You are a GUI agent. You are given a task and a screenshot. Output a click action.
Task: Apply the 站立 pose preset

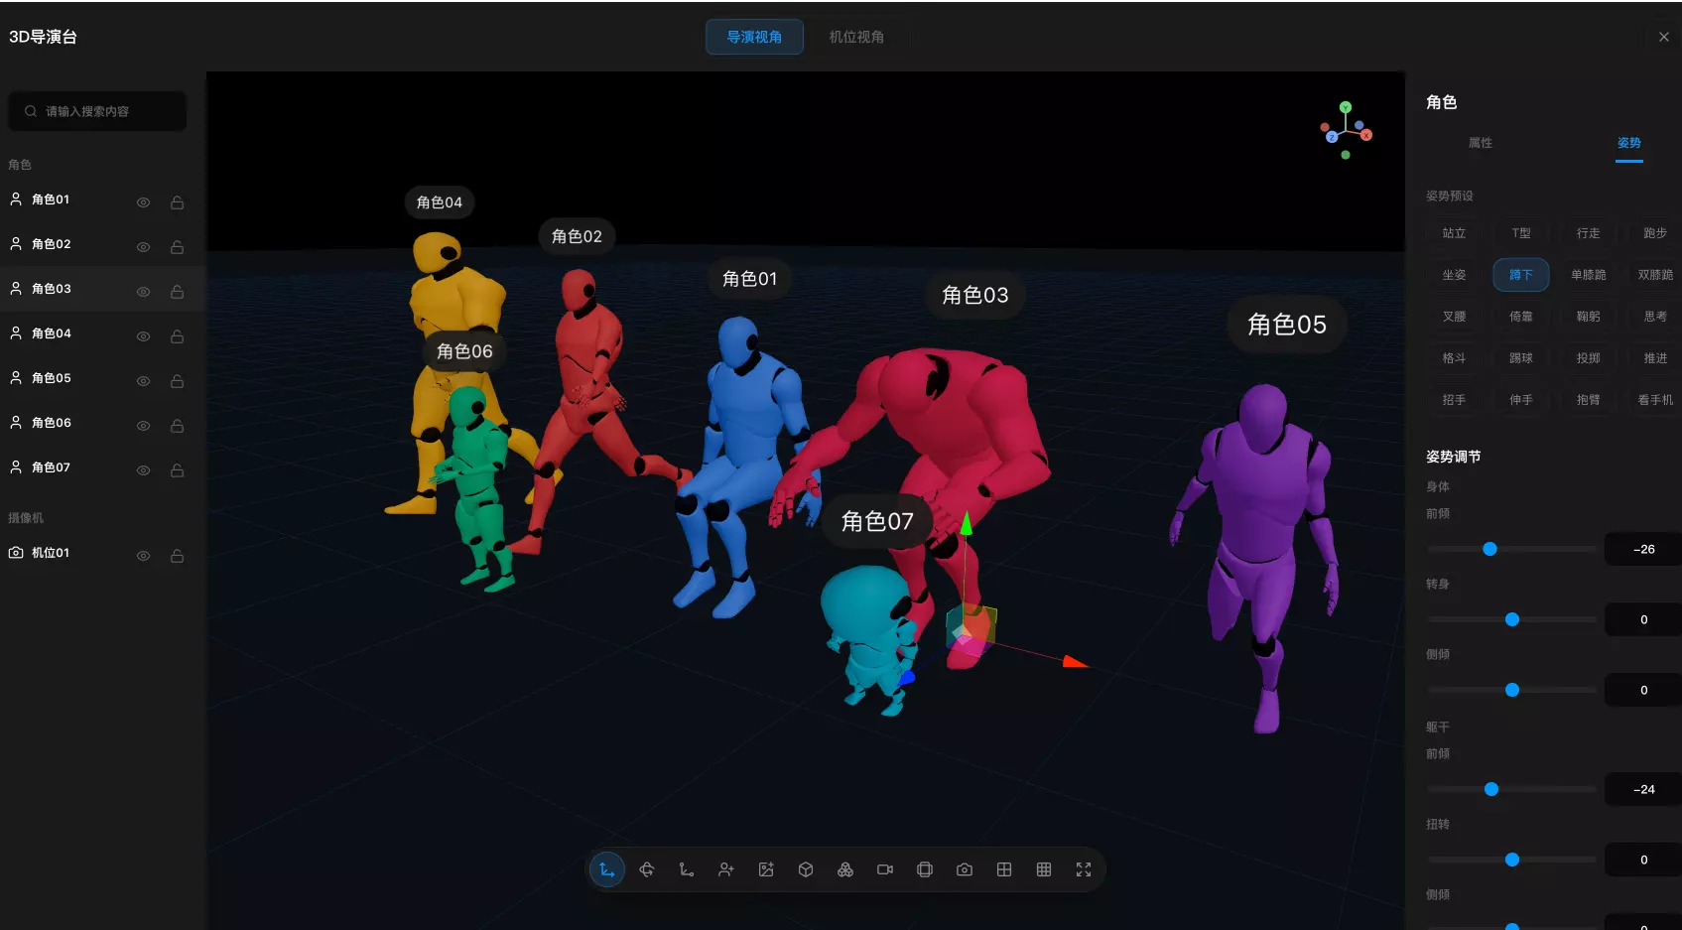click(x=1454, y=233)
